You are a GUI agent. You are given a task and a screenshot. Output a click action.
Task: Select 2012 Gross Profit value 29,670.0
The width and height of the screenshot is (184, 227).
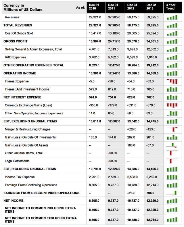[x=133, y=41]
